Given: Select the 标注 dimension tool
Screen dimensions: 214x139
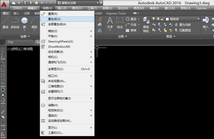Looking at the screenshot, I should (120, 23).
